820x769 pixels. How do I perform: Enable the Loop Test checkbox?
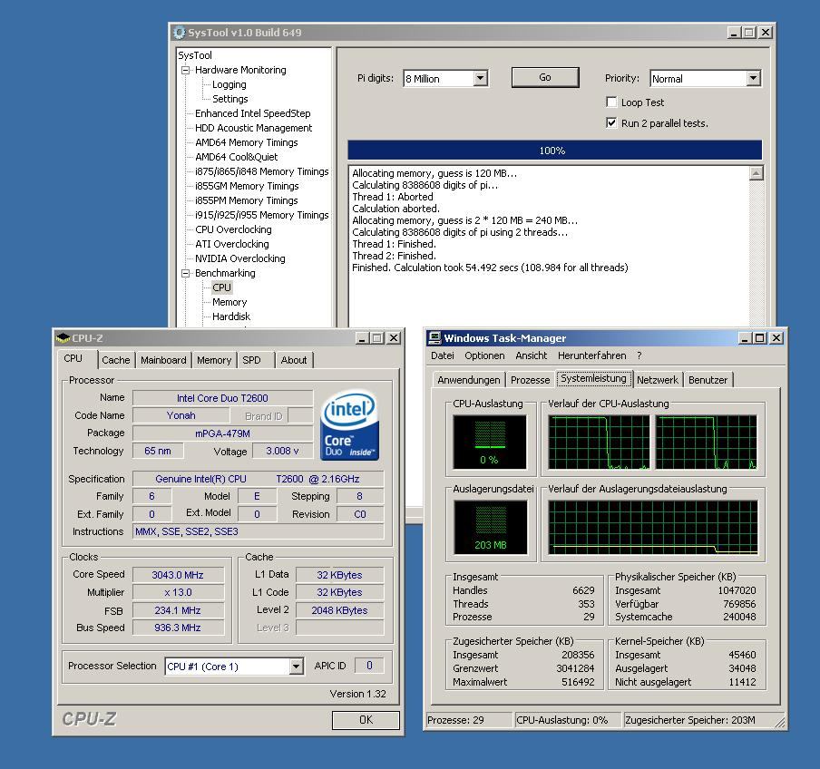(610, 102)
